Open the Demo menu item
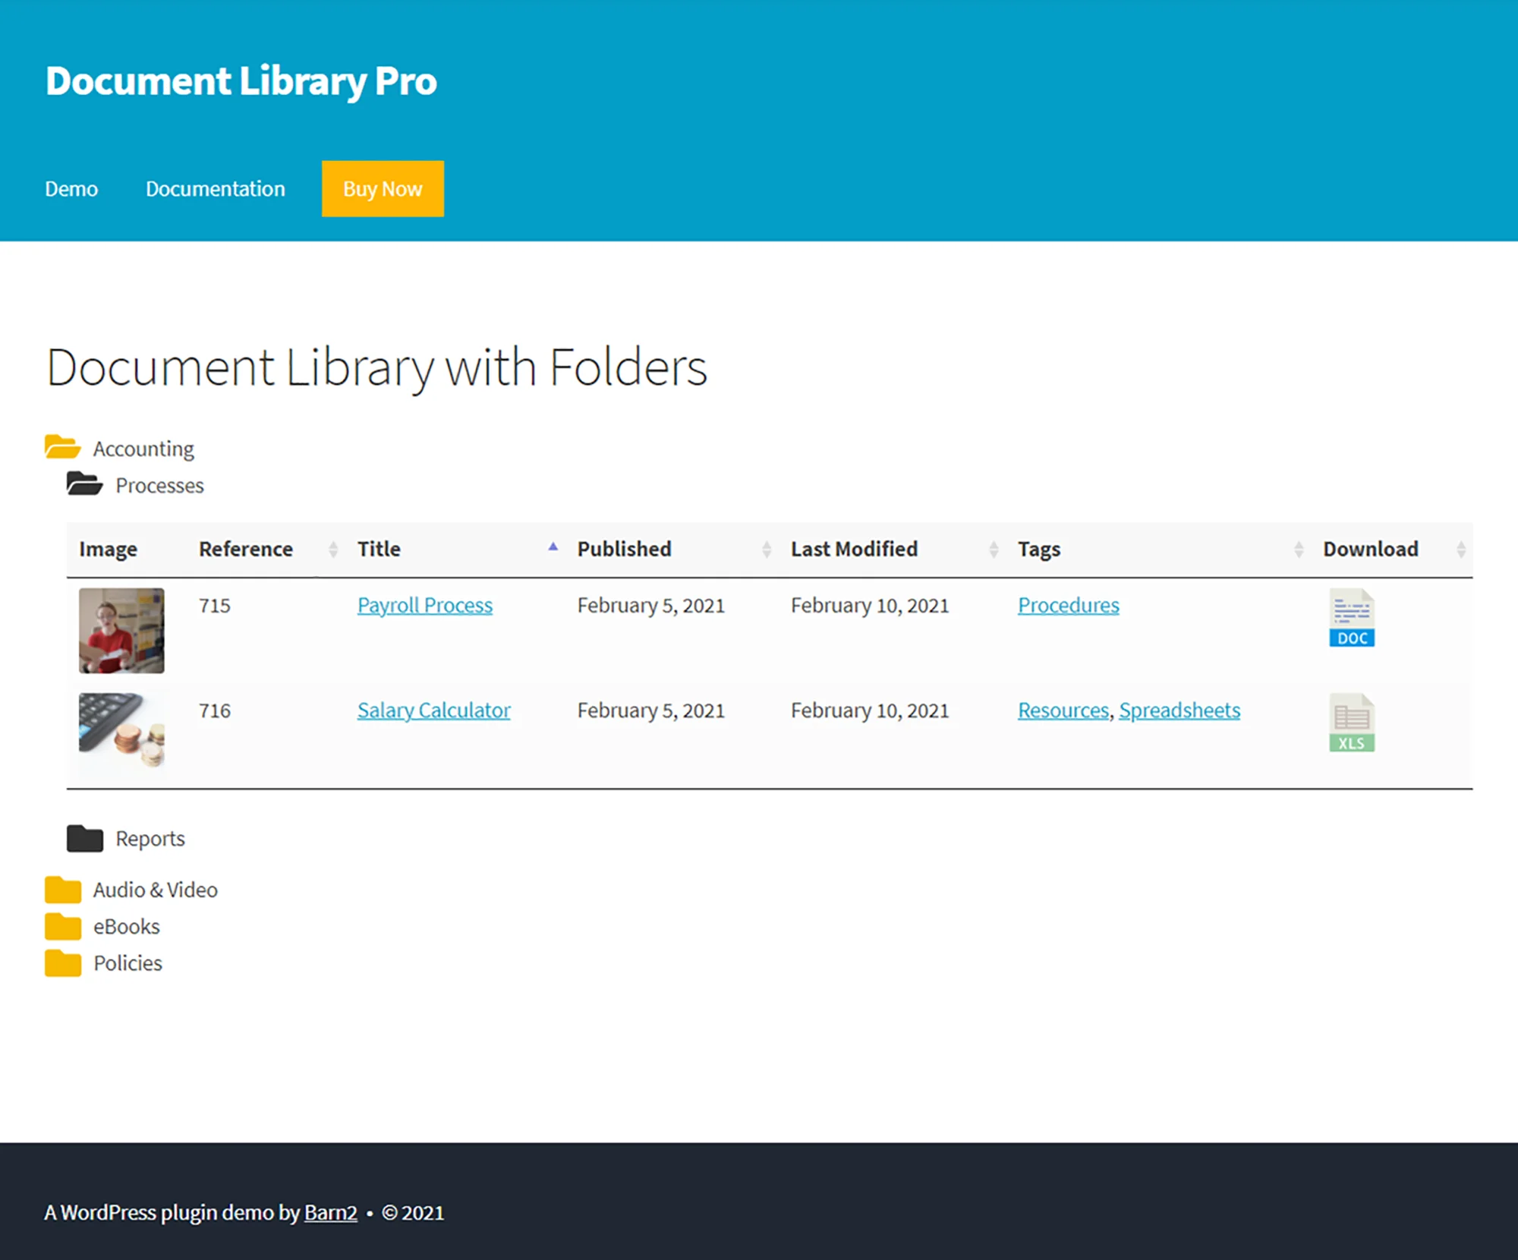Image resolution: width=1518 pixels, height=1260 pixels. click(71, 189)
